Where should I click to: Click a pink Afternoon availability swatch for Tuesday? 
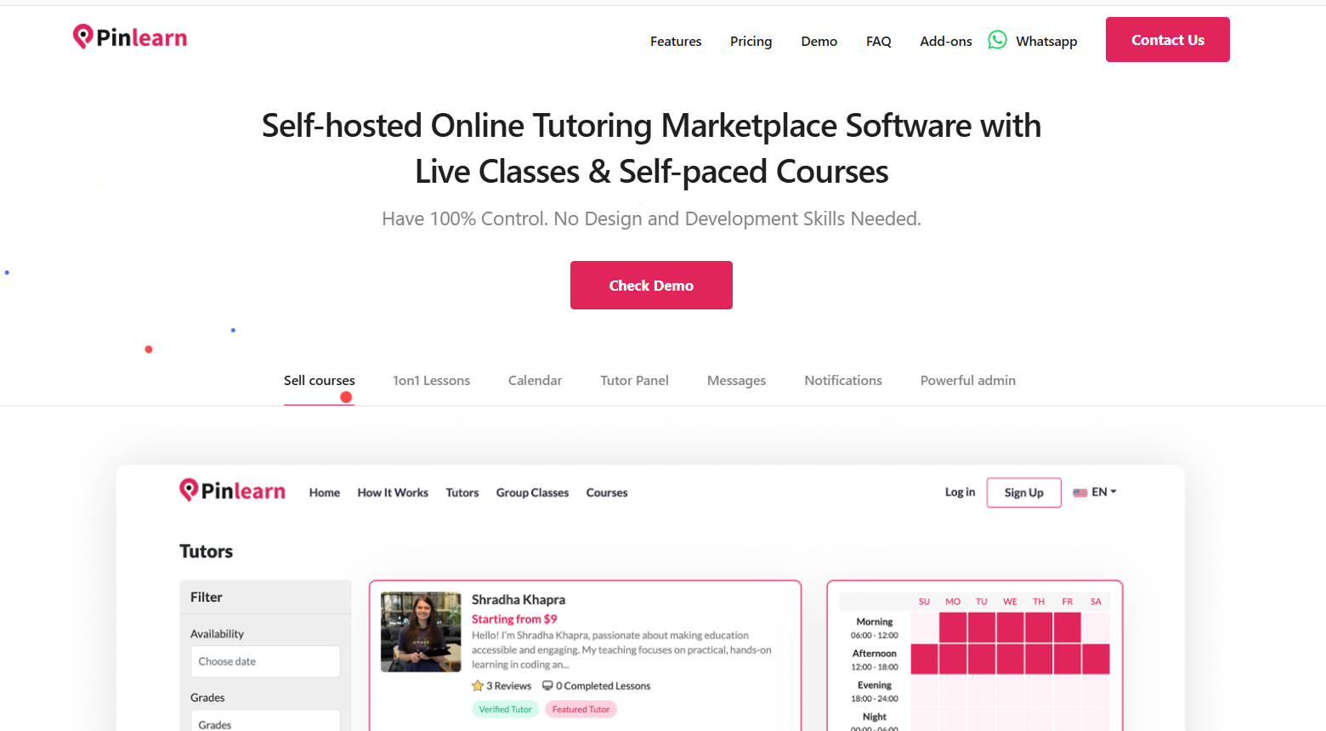(982, 659)
